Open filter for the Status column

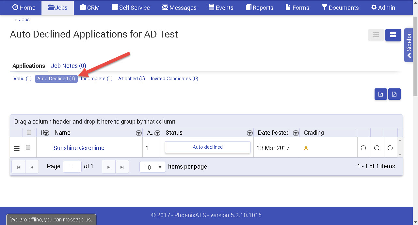coord(250,133)
